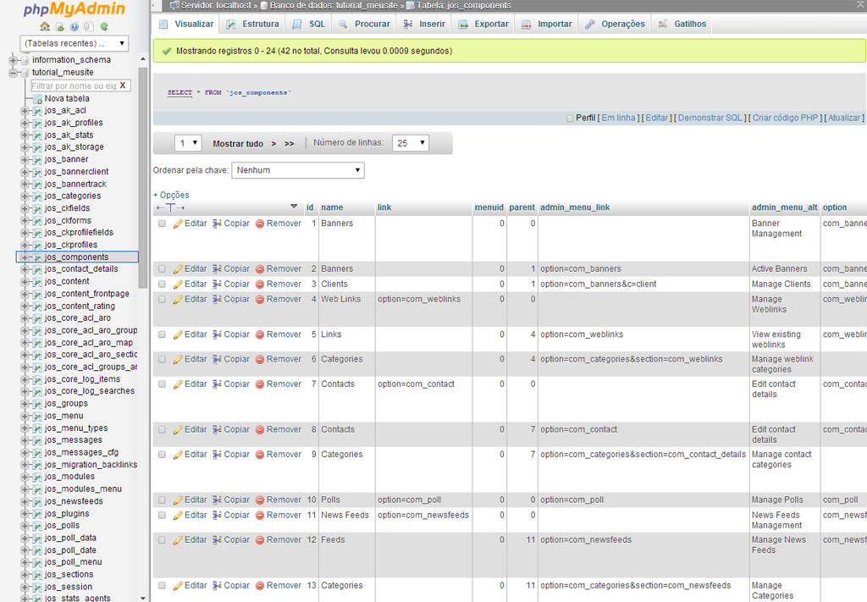Go to next page with > button
867x602 pixels.
(273, 144)
